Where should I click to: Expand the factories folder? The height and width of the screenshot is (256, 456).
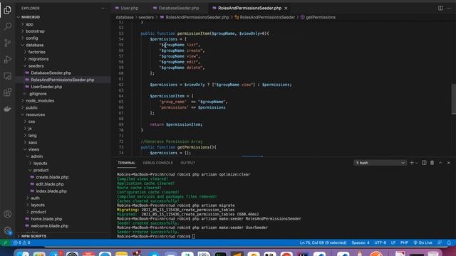coord(36,52)
